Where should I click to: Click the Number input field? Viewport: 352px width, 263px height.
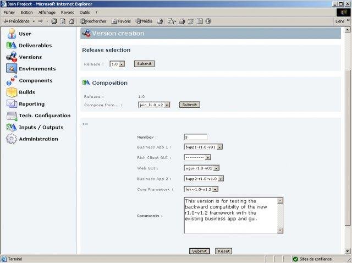(196, 137)
